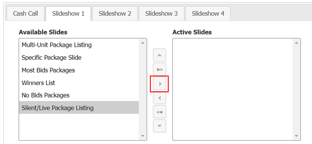Select the Most Bids Packages slide

point(48,70)
